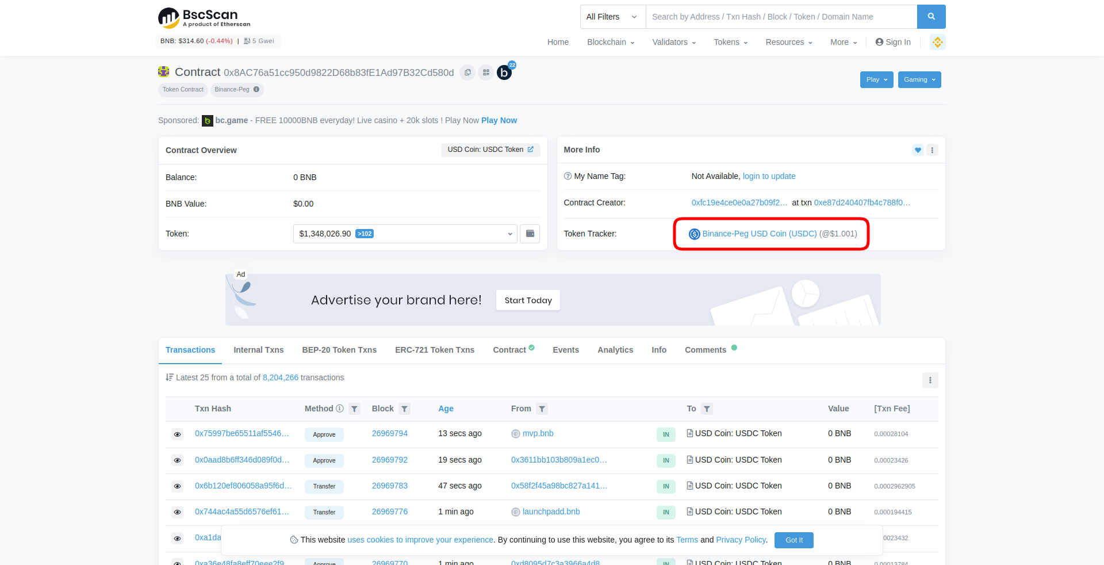Screen dimensions: 1104x565
Task: Expand the Validators menu
Action: point(674,42)
